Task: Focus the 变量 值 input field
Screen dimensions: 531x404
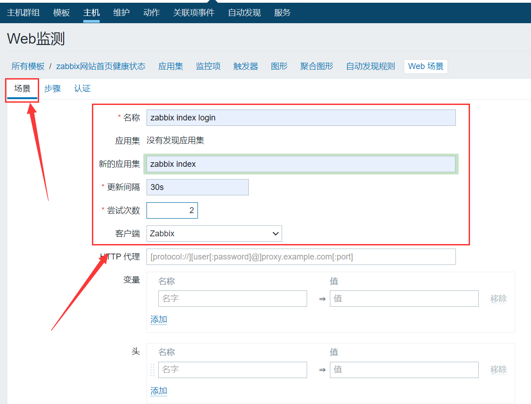Action: point(405,299)
